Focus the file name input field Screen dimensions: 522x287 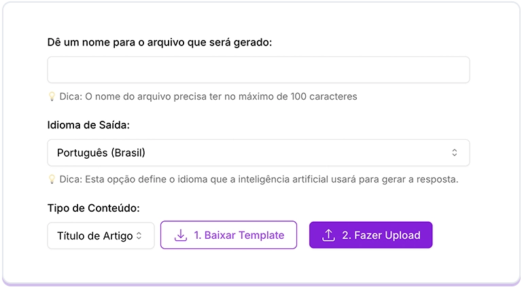pyautogui.click(x=258, y=70)
